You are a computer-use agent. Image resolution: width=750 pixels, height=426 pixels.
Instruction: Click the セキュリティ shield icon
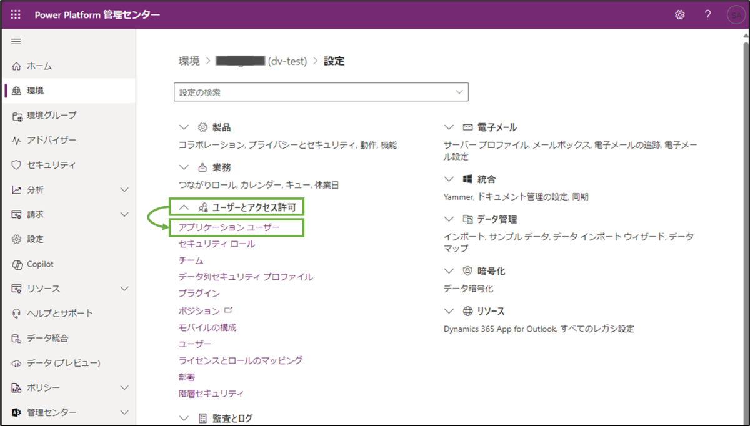point(17,165)
